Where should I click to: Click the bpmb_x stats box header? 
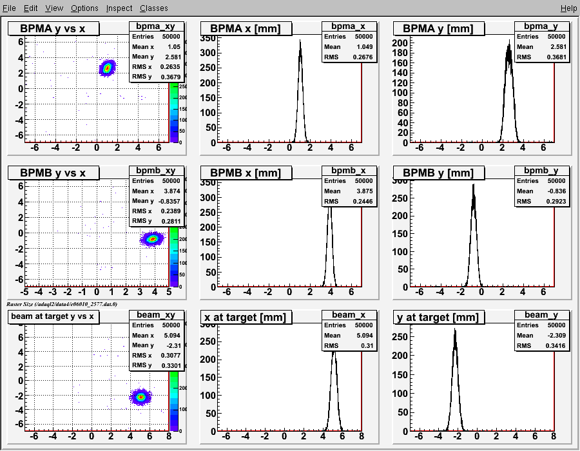(x=349, y=171)
